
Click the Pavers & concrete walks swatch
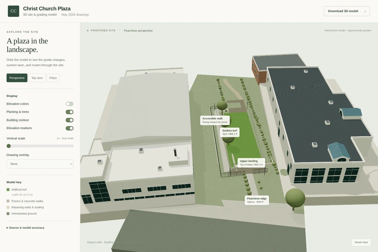[8, 201]
